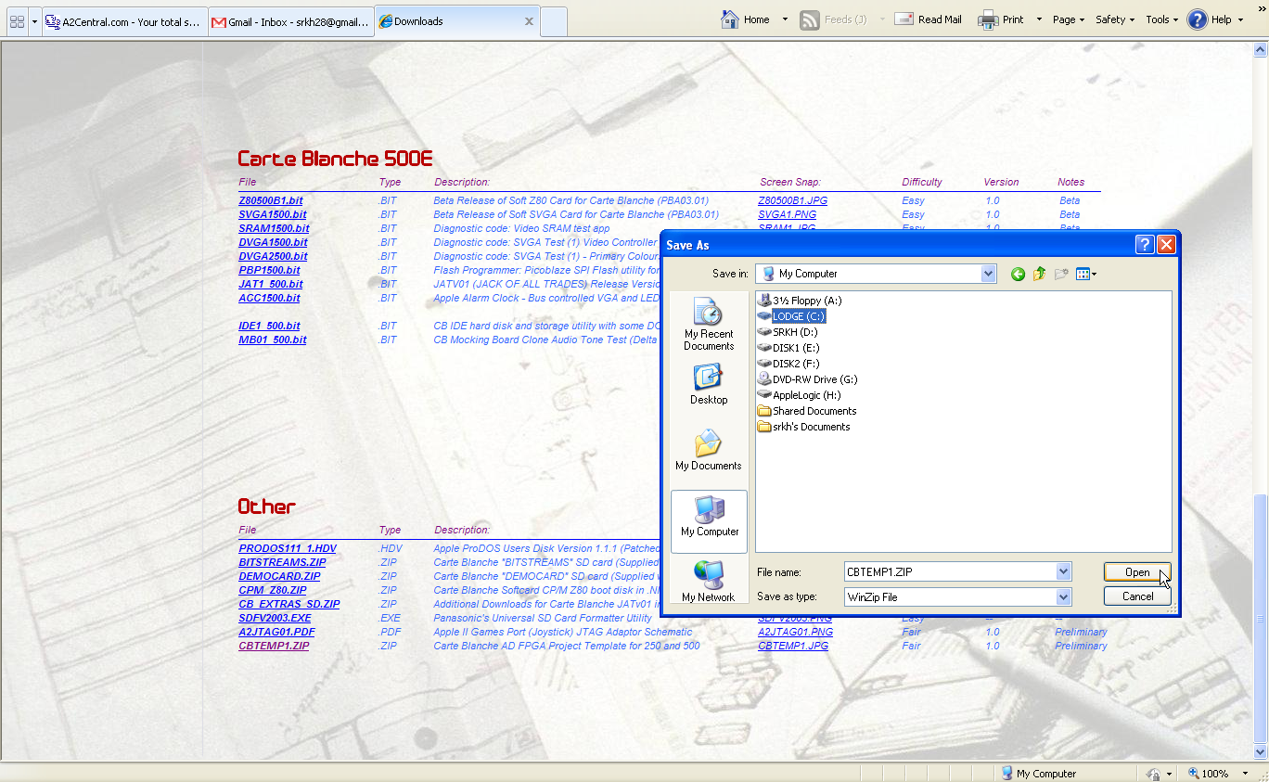1269x782 pixels.
Task: Expand the File name dropdown arrow
Action: point(1063,572)
